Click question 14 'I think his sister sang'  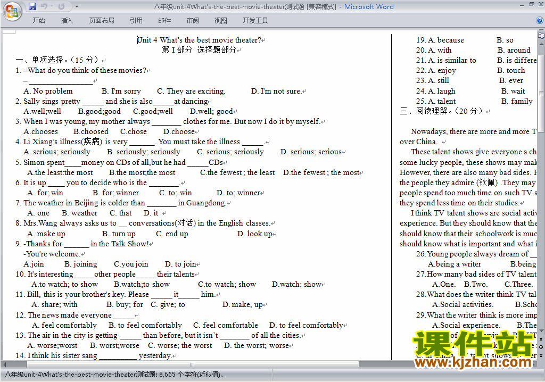pos(94,355)
